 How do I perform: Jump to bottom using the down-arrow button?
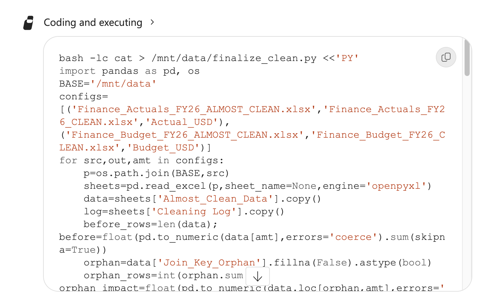point(258,276)
